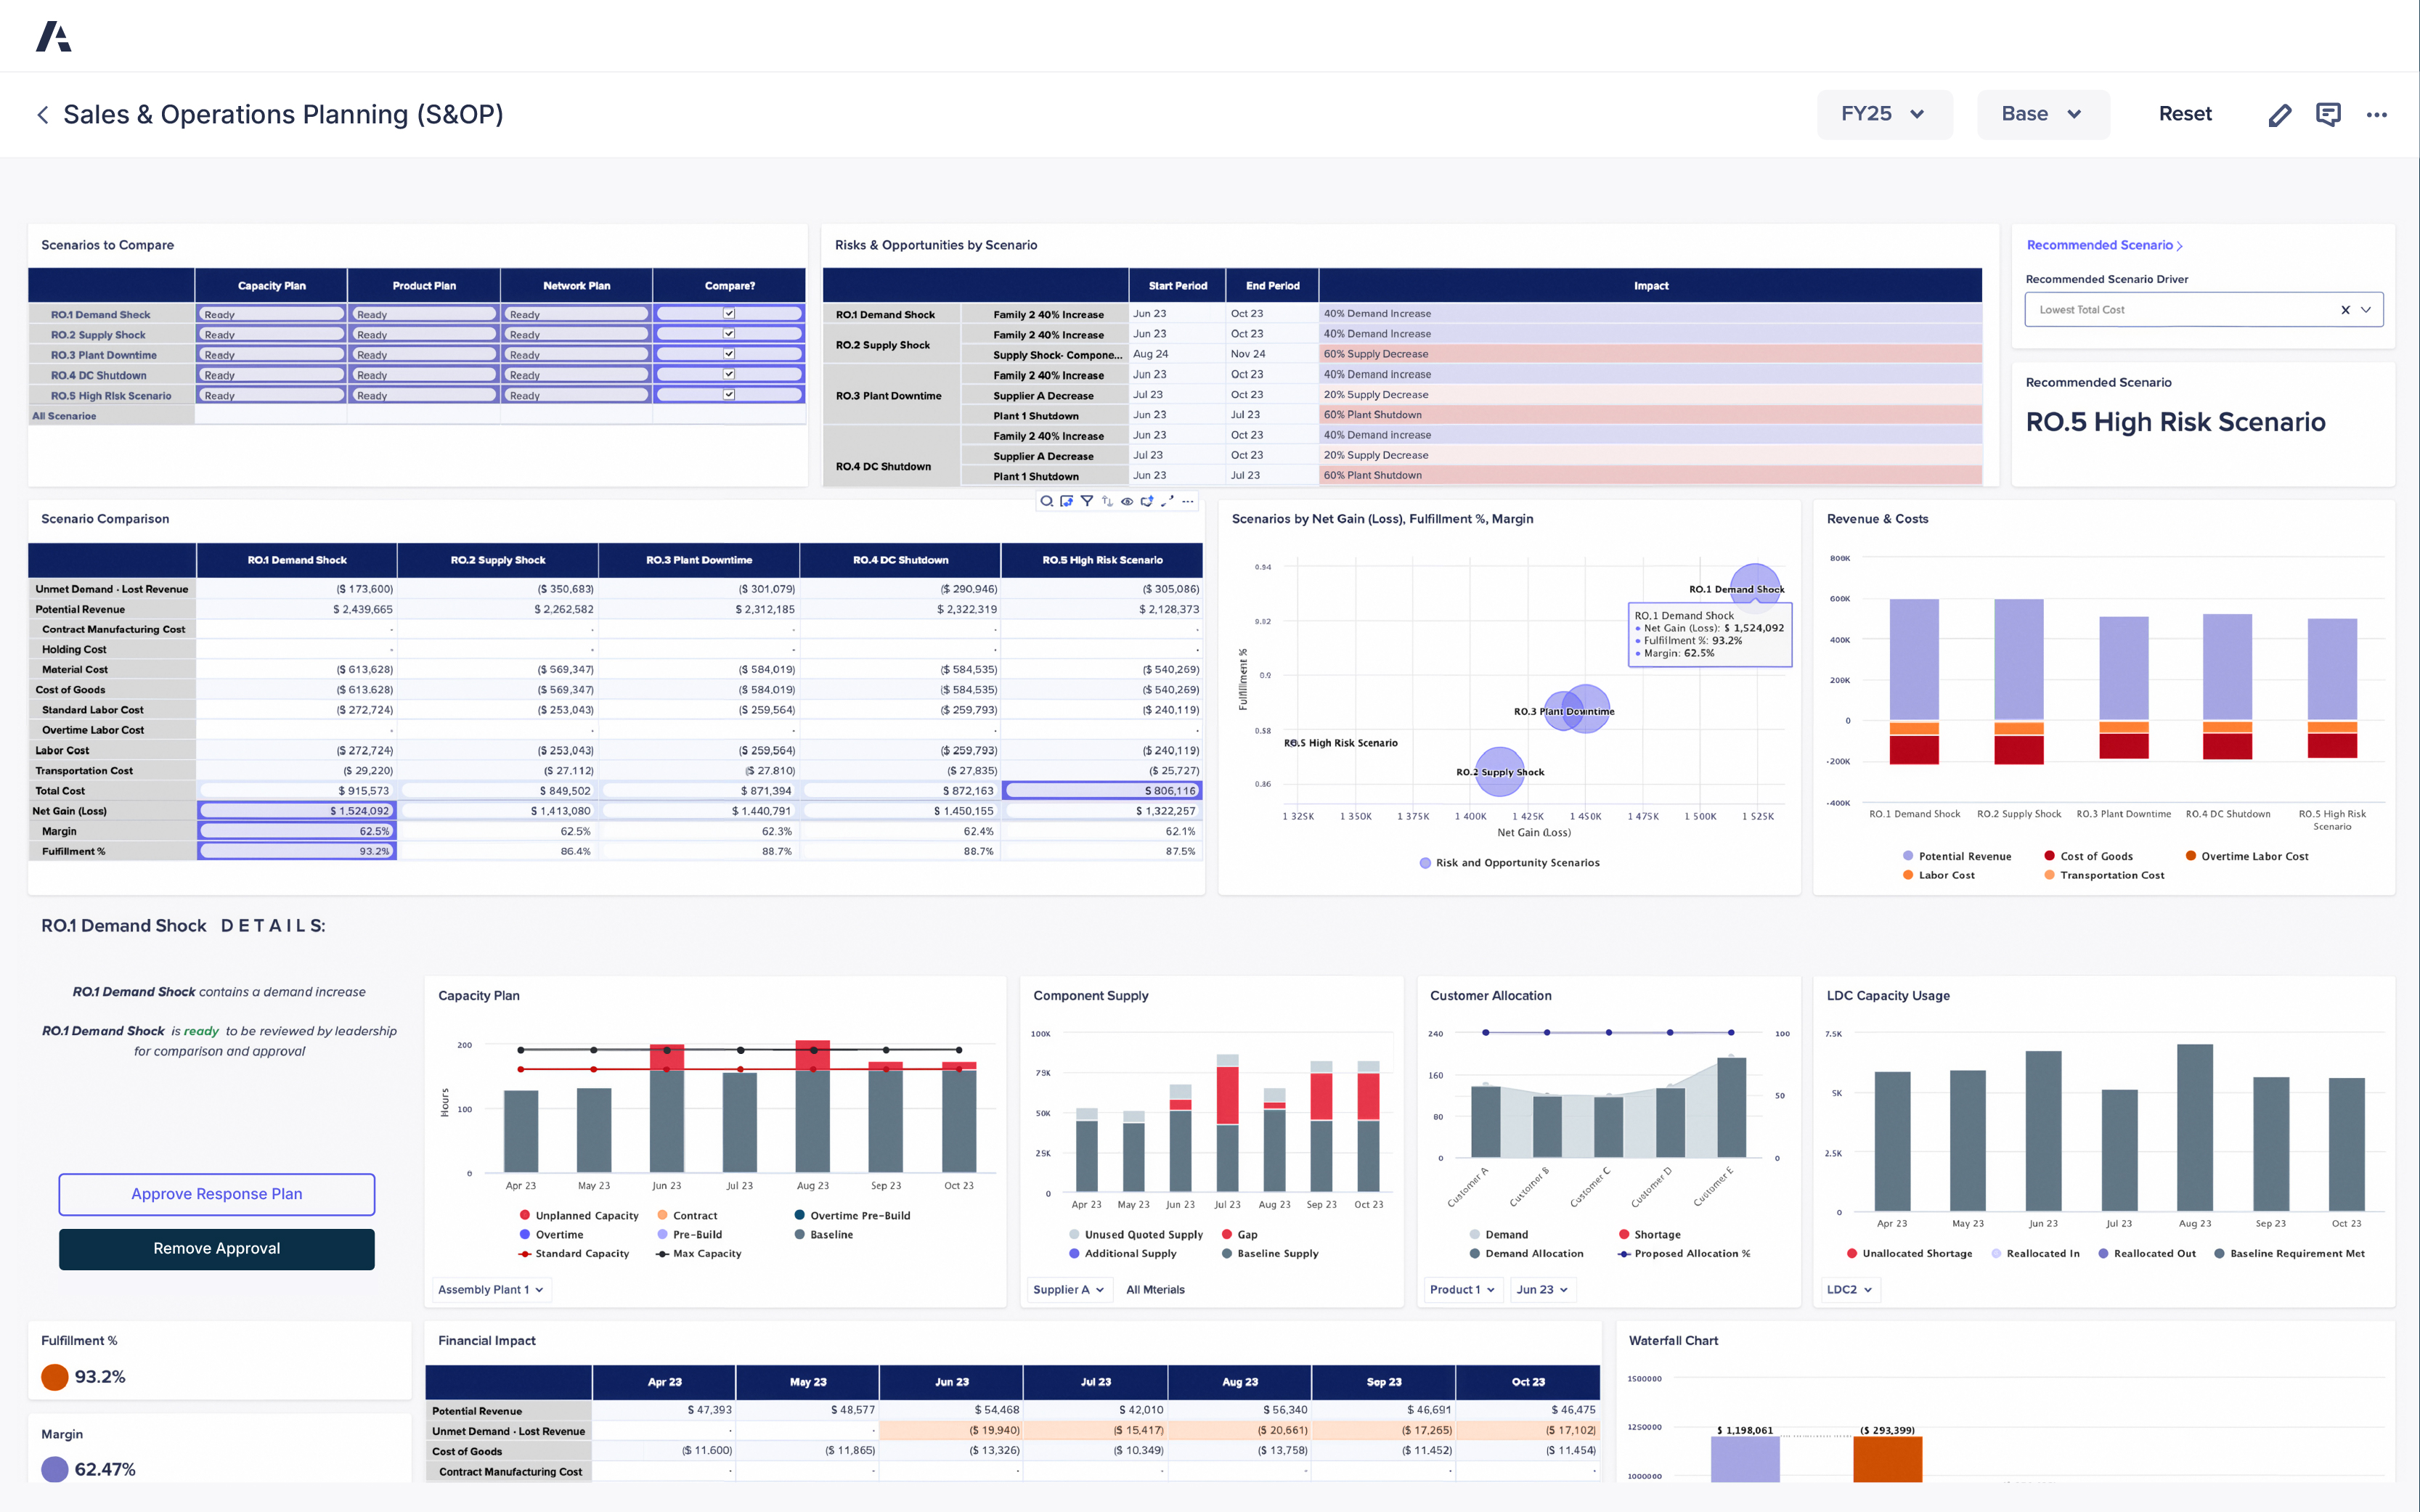The width and height of the screenshot is (2420, 1512).
Task: Click the range slider above the Customer Allocation chart
Action: (x=1608, y=1033)
